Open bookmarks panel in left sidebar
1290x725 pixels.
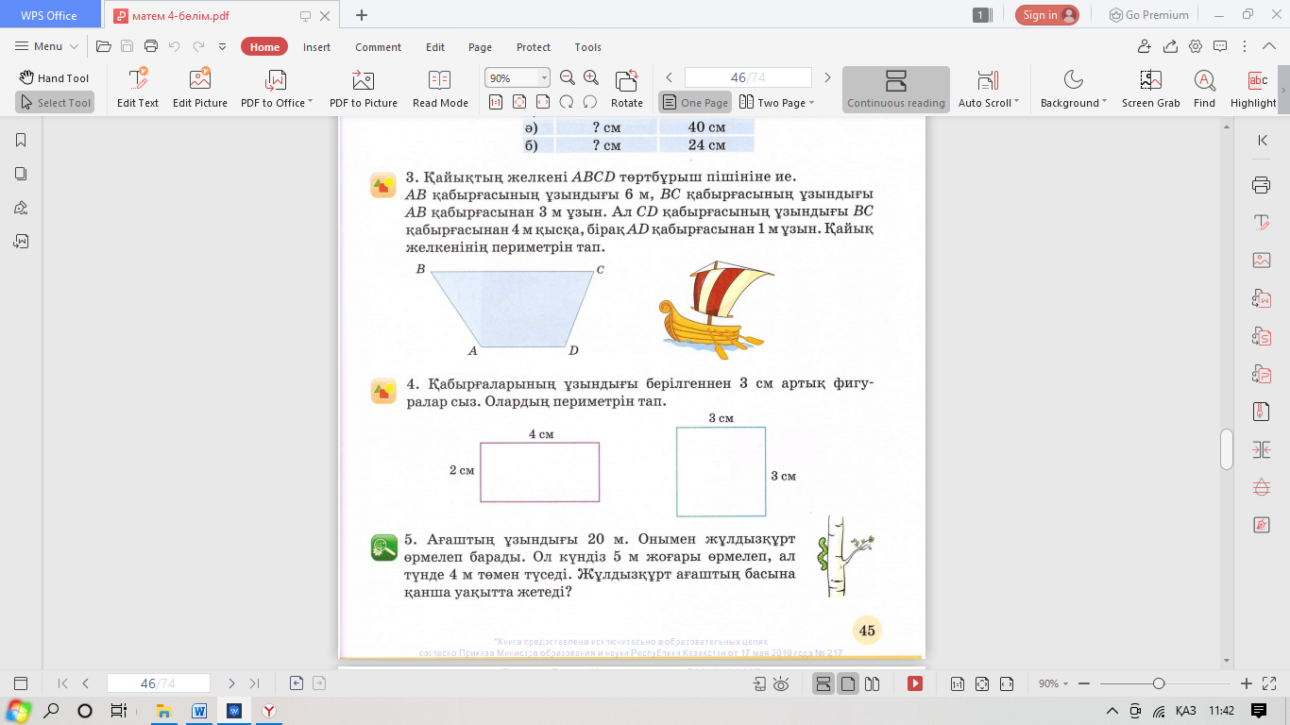coord(21,140)
